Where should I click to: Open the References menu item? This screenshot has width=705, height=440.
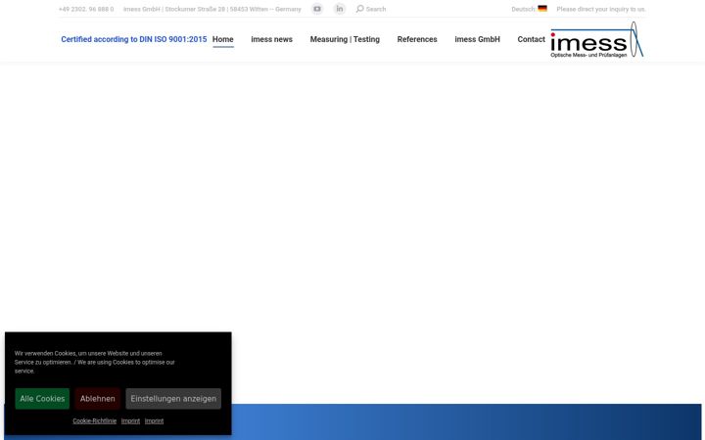(417, 39)
